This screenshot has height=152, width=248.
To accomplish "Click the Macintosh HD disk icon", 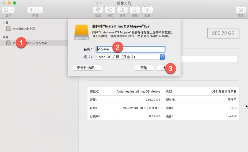I will click(8, 29).
